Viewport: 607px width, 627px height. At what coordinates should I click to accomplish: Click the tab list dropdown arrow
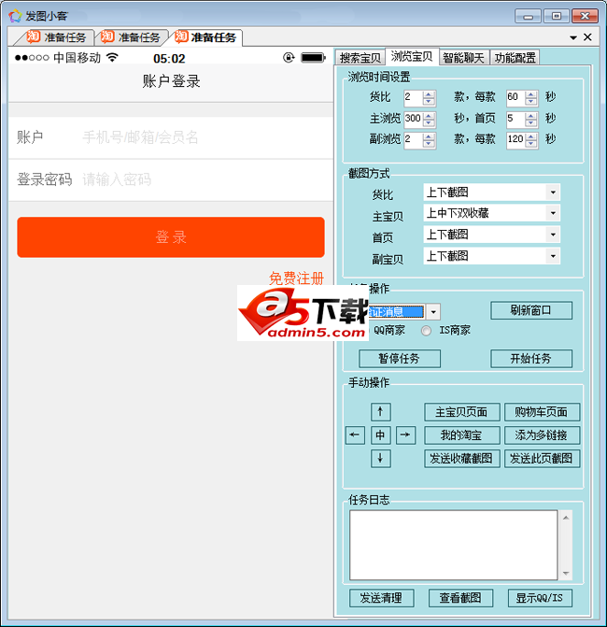573,37
